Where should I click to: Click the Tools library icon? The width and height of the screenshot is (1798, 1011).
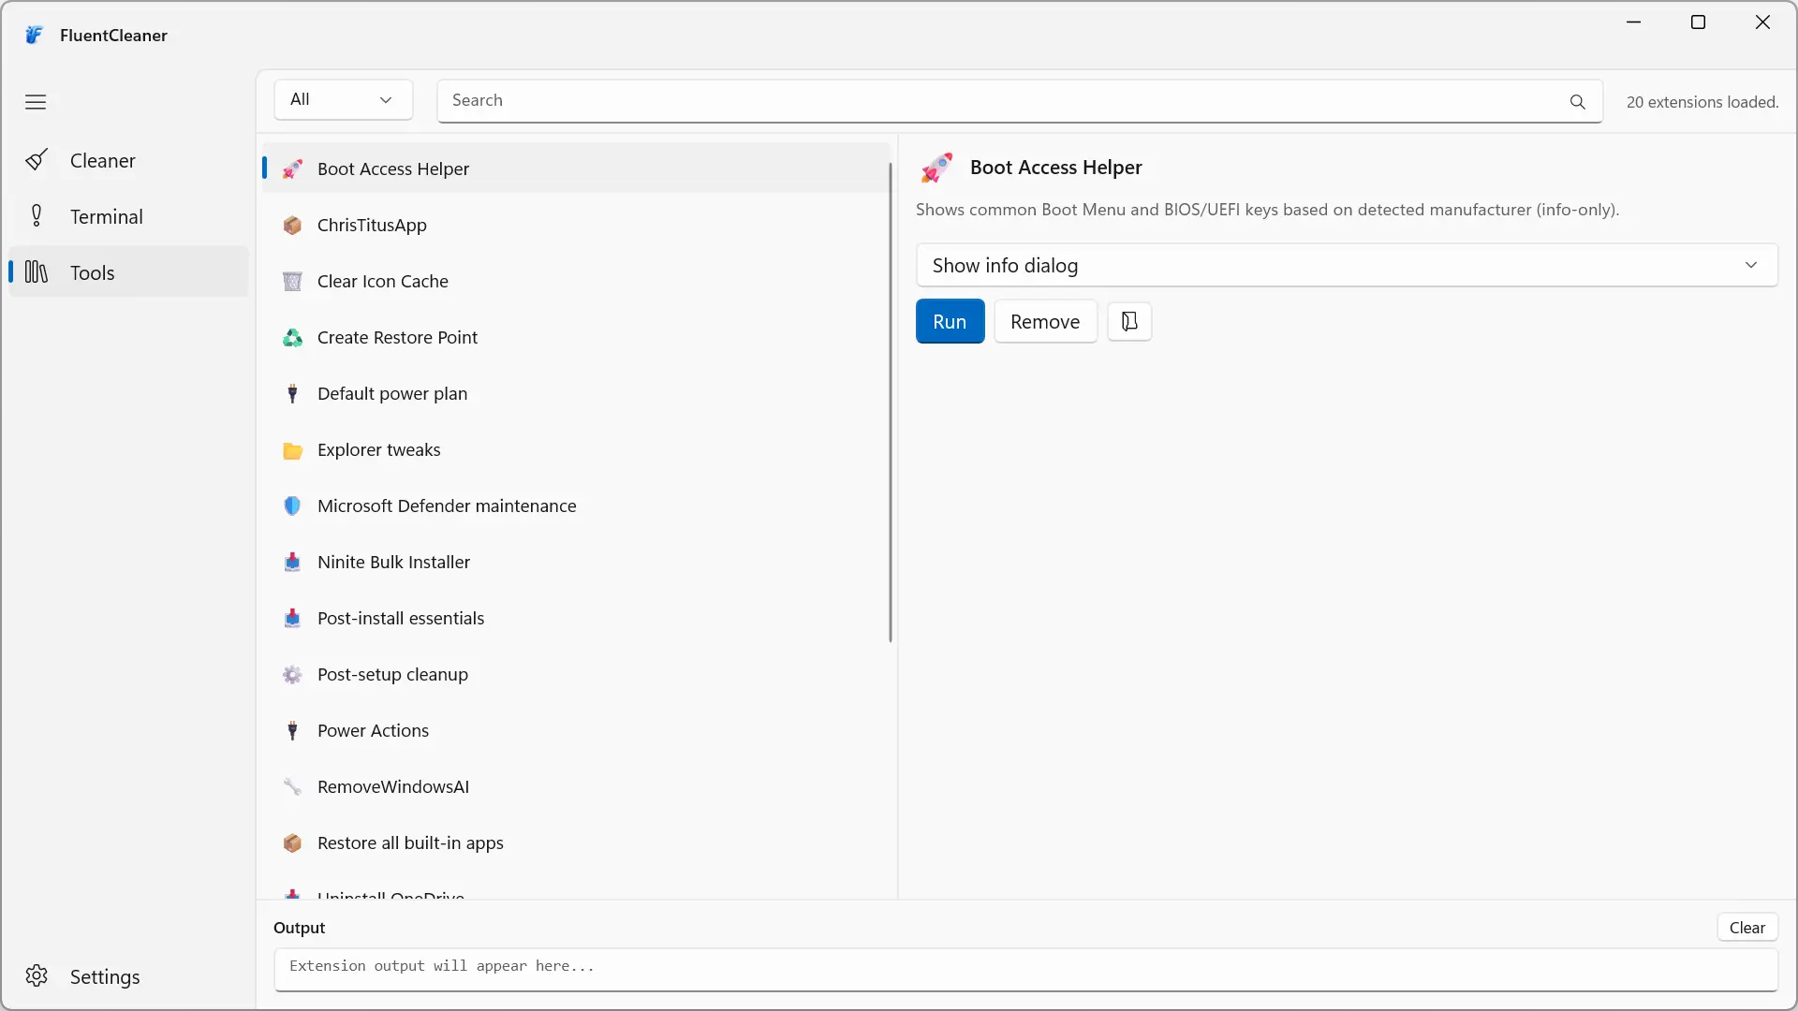tap(37, 272)
